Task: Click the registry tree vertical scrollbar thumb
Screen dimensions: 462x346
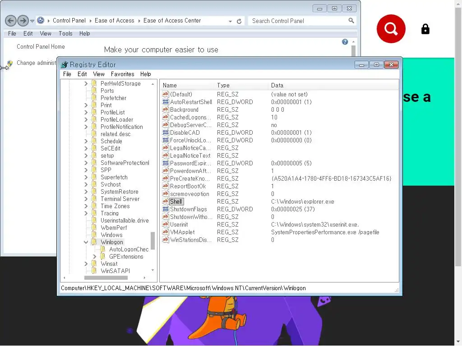Action: click(x=152, y=241)
